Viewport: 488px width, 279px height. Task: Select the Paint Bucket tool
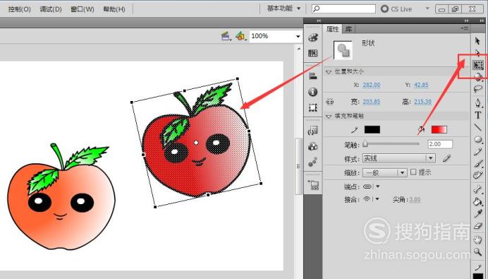(x=477, y=201)
